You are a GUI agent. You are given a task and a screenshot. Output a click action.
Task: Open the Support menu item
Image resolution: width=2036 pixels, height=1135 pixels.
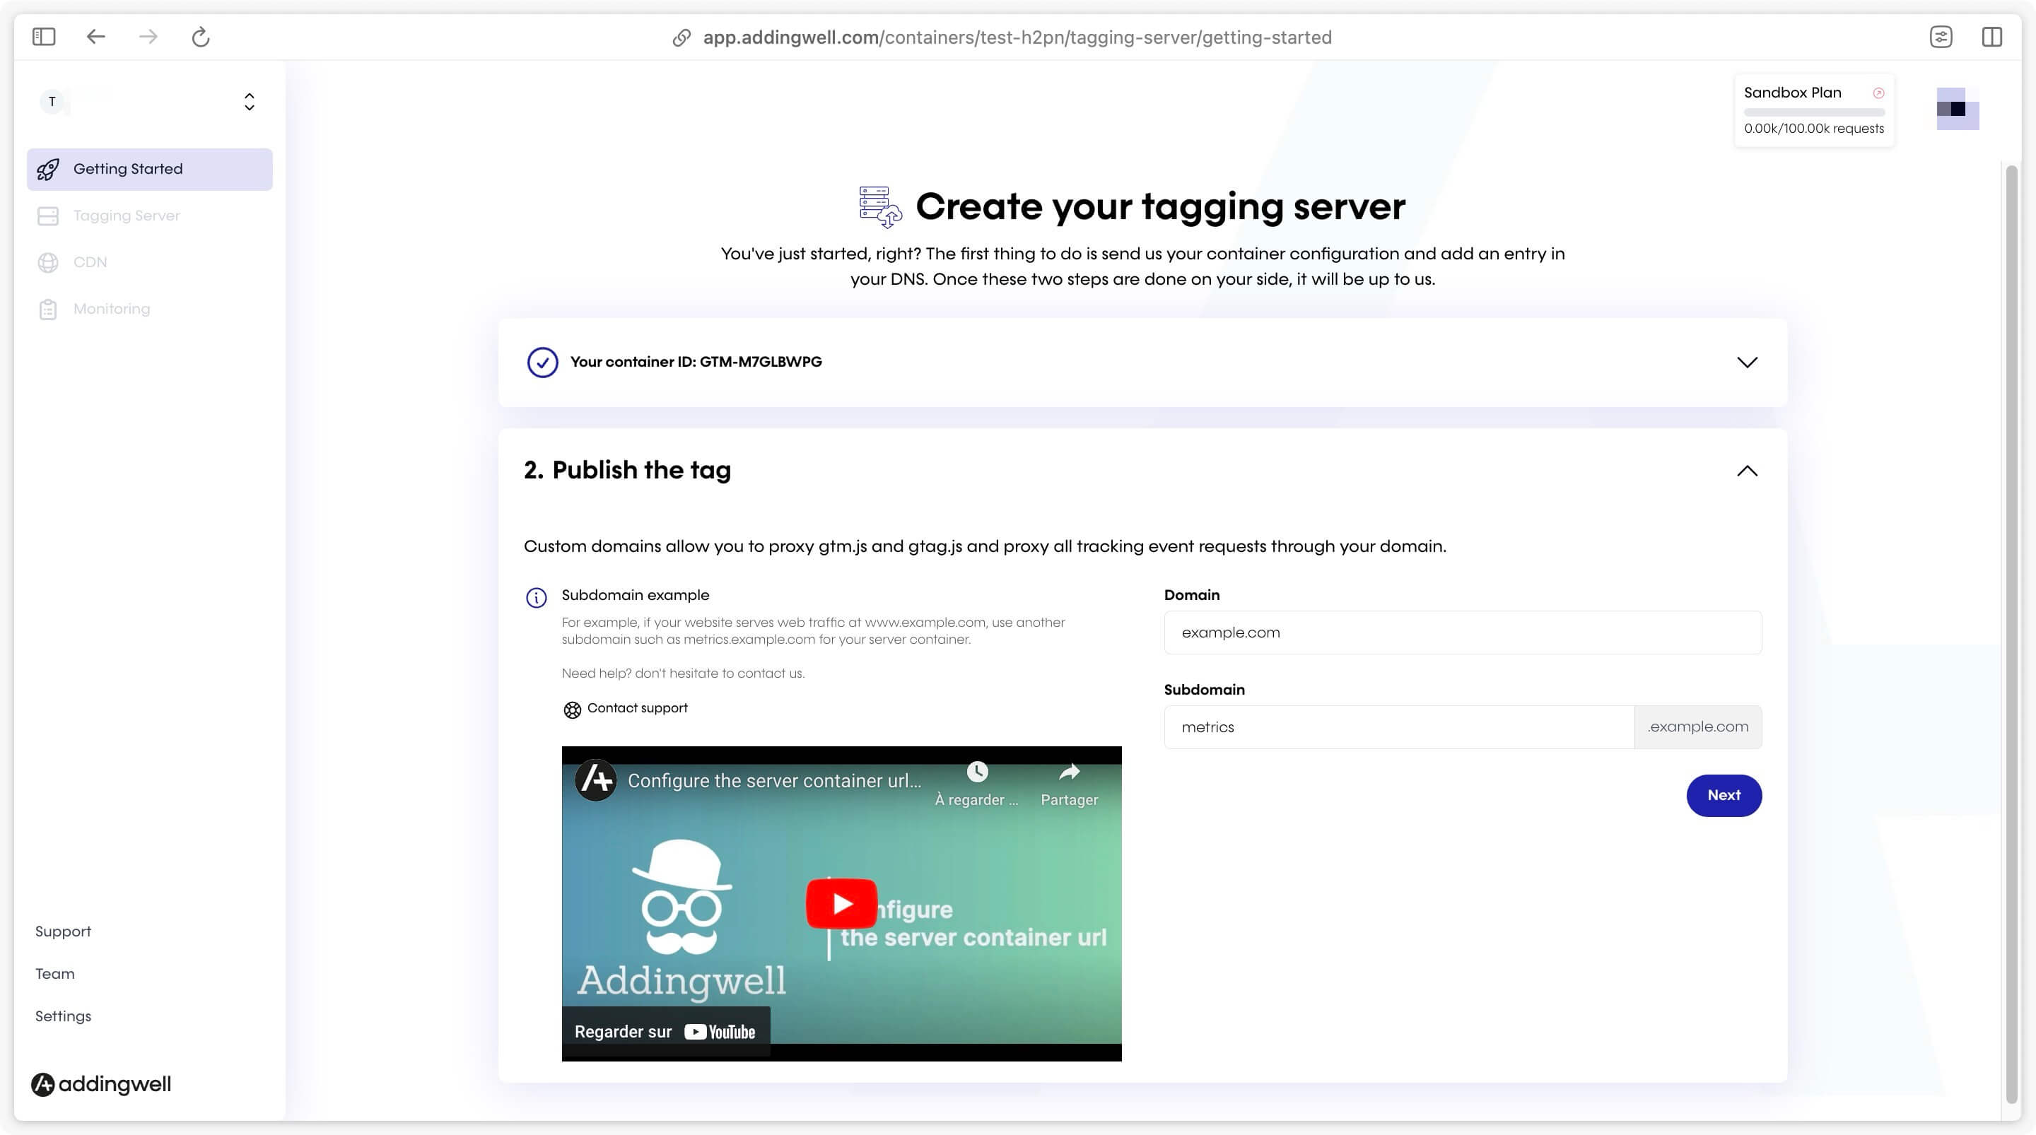click(63, 929)
